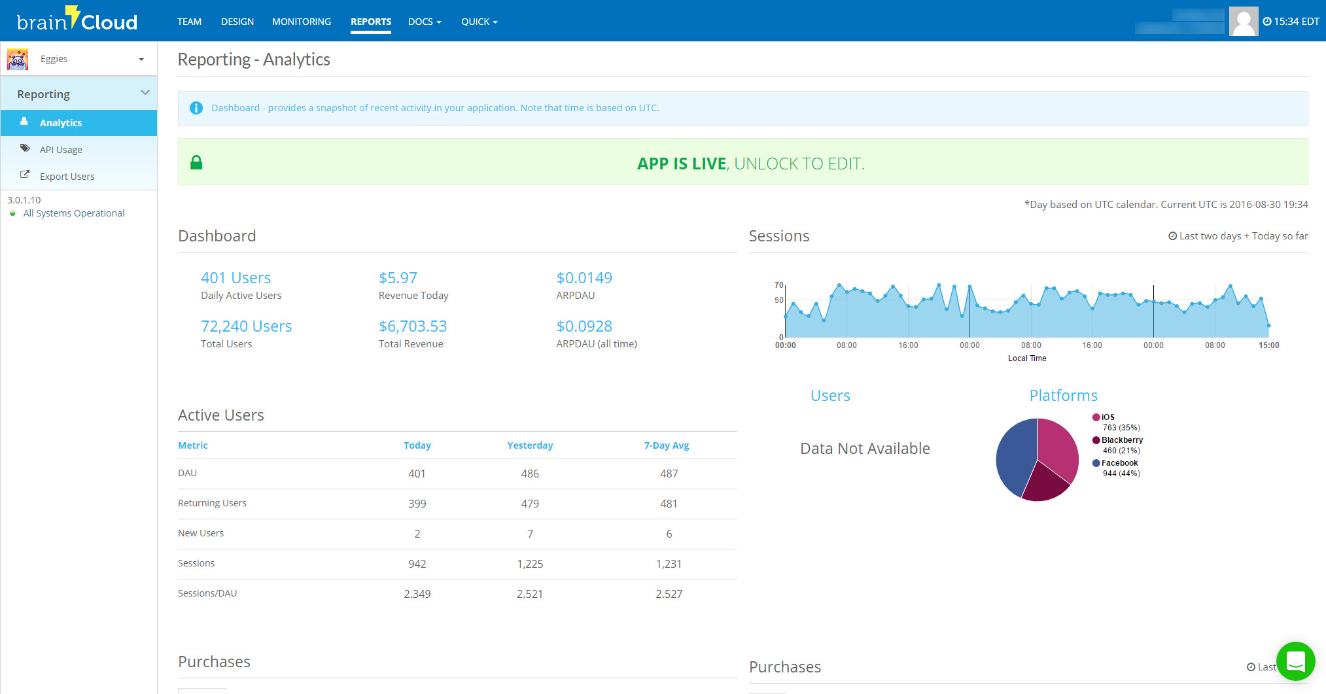The width and height of the screenshot is (1326, 694).
Task: Open the QUICK dropdown menu
Action: coord(478,21)
